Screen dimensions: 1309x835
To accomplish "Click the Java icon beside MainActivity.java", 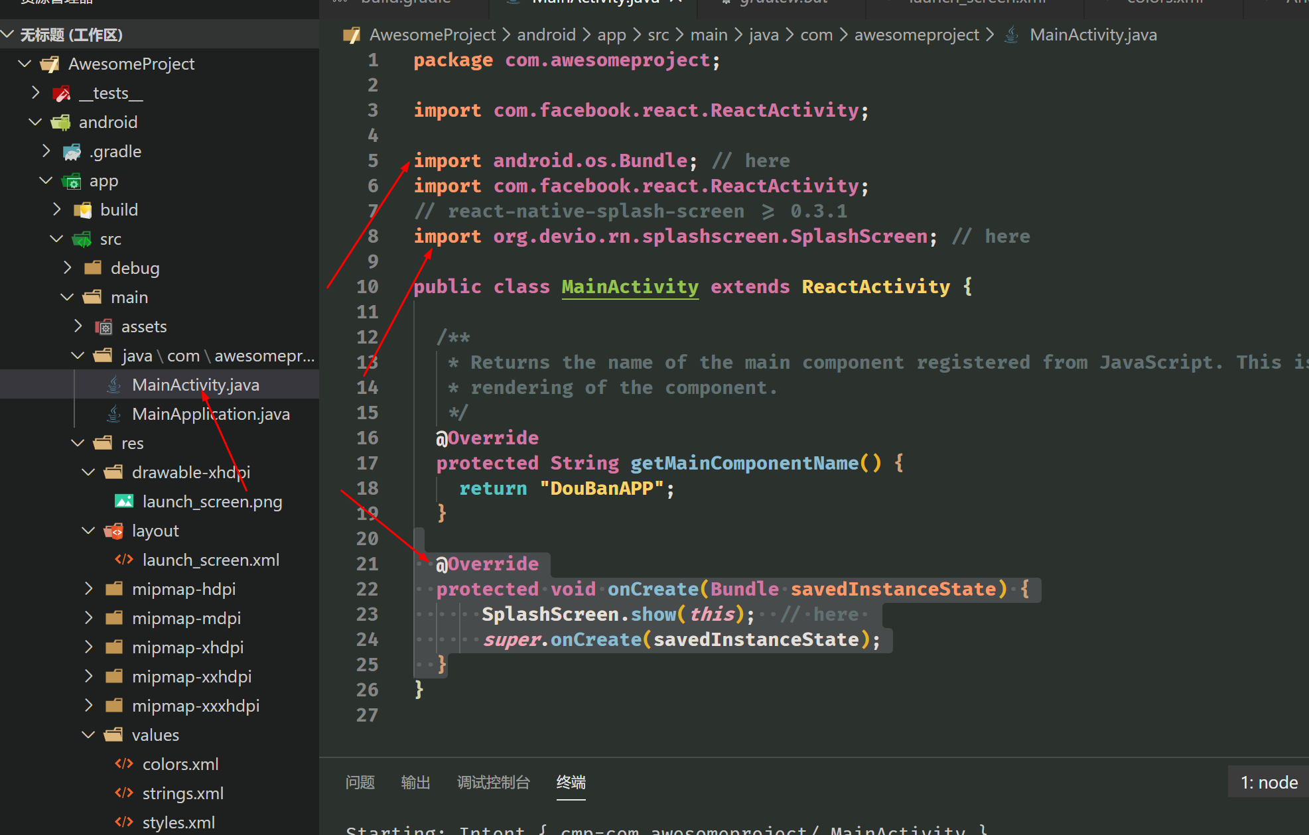I will pyautogui.click(x=114, y=385).
